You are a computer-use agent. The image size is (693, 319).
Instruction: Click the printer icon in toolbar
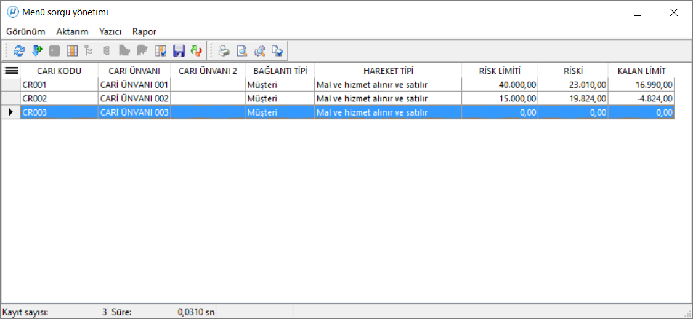(225, 51)
